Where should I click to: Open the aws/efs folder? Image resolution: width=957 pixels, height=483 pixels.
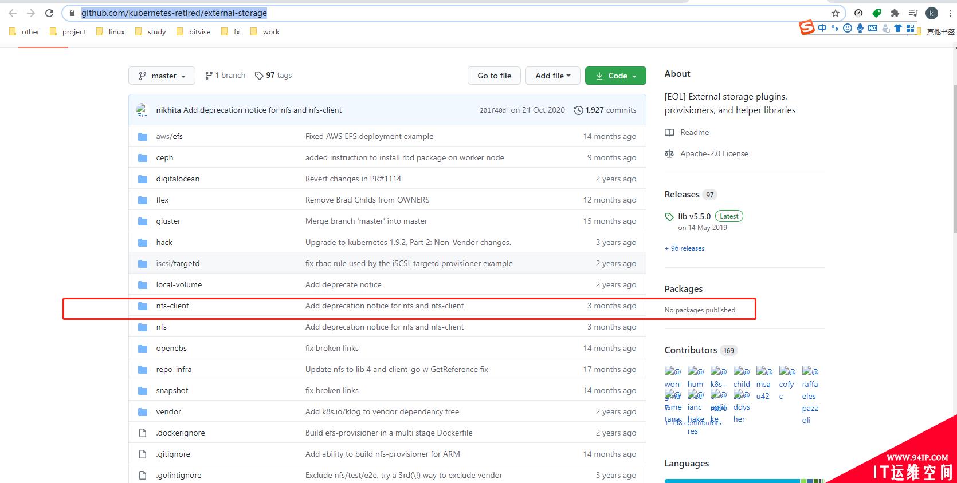tap(170, 136)
